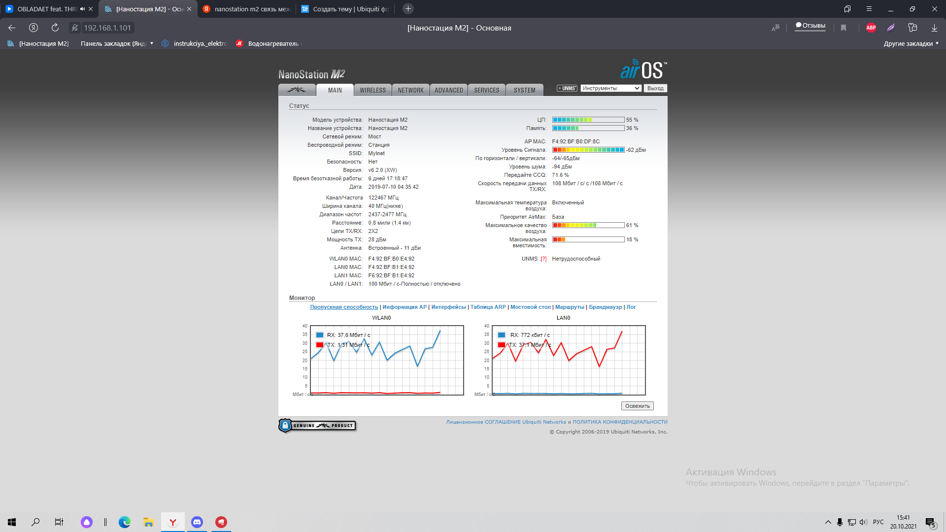
Task: Open Discord from taskbar
Action: tap(197, 522)
